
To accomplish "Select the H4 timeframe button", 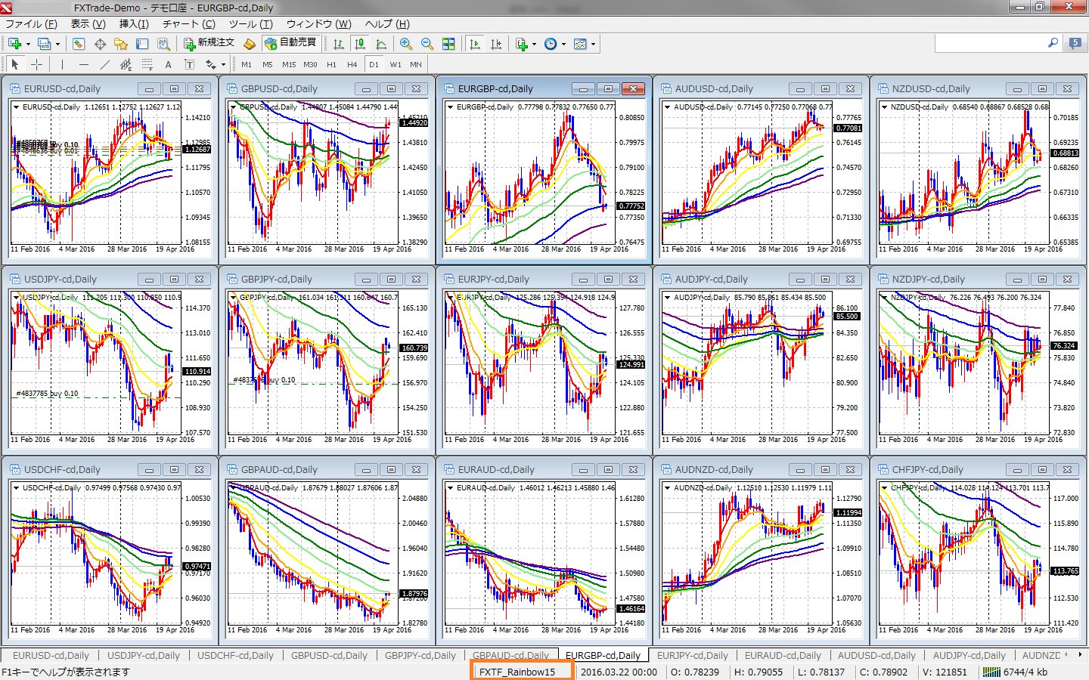I will click(352, 64).
